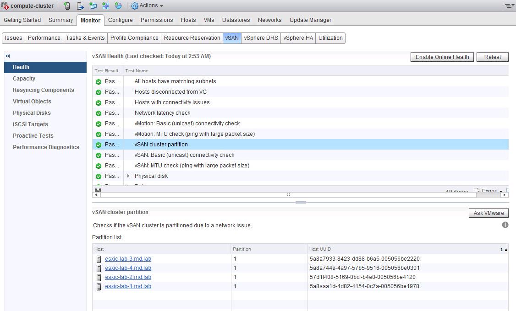The image size is (516, 311).
Task: Select the vSphere HA sub-tab
Action: click(298, 38)
